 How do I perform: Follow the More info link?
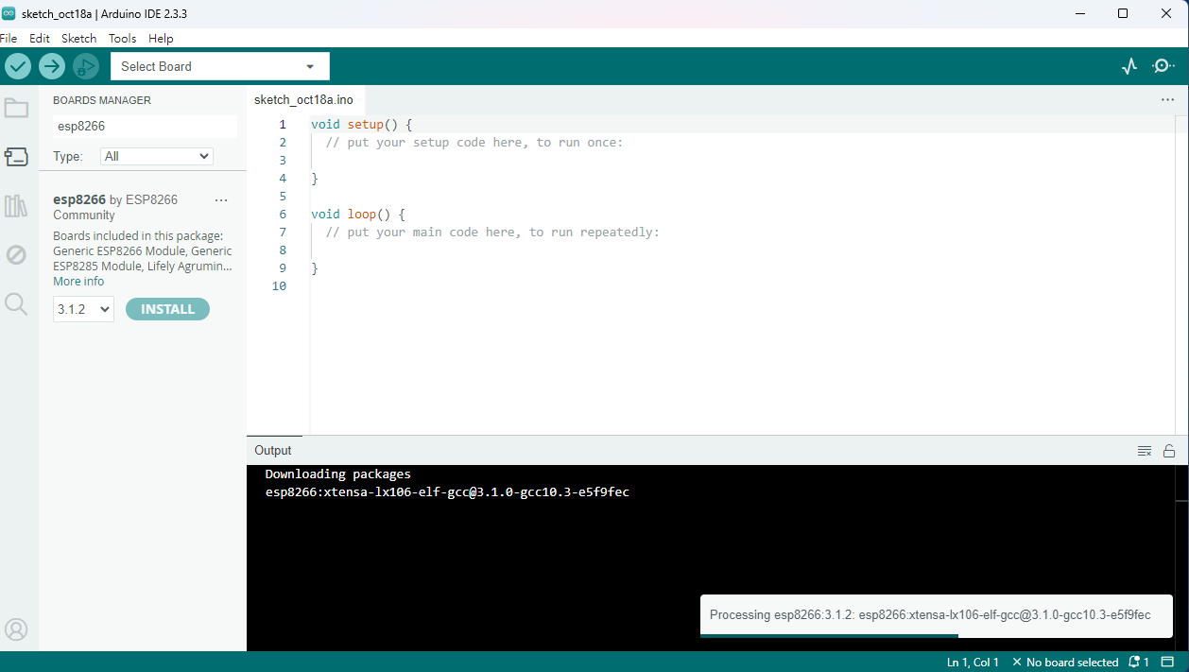(x=78, y=282)
